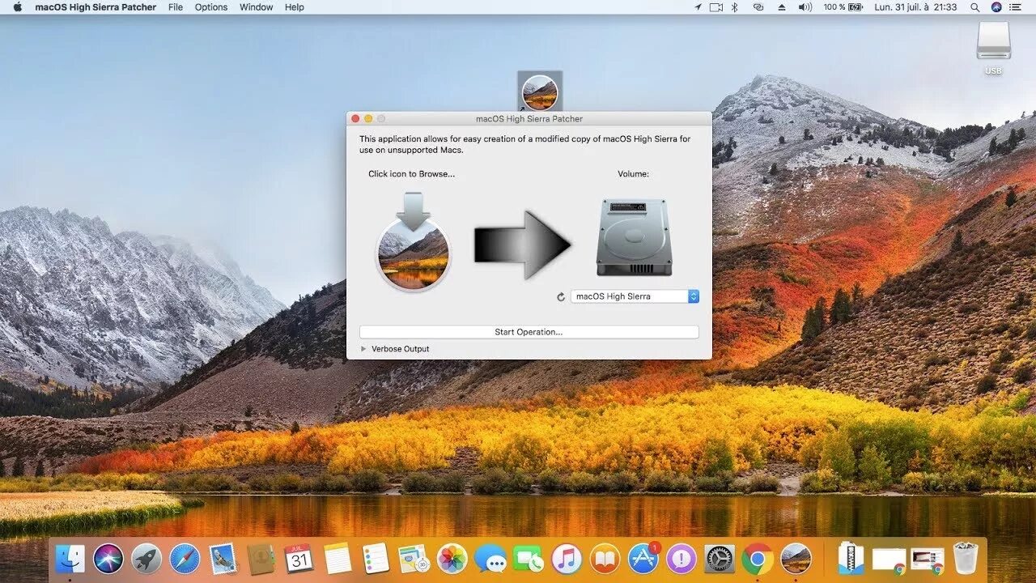Open iBooks from the dock
The height and width of the screenshot is (583, 1036).
click(x=605, y=559)
